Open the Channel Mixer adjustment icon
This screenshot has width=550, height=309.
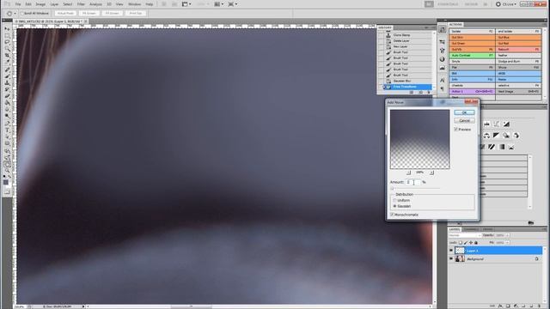516,136
